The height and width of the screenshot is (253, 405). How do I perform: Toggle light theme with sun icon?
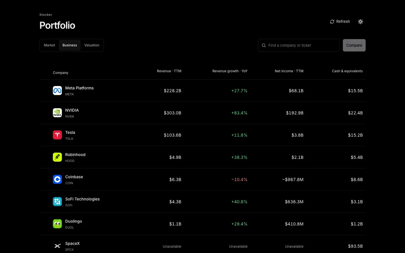tap(360, 22)
